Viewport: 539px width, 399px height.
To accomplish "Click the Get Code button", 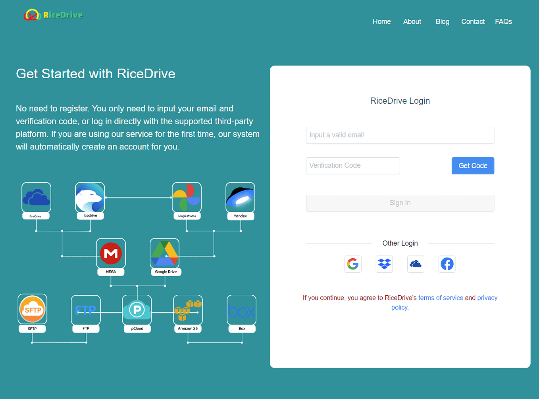I will pyautogui.click(x=473, y=166).
